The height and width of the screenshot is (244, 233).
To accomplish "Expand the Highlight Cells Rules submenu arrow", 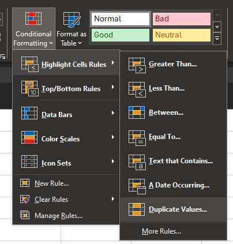I will pos(113,63).
